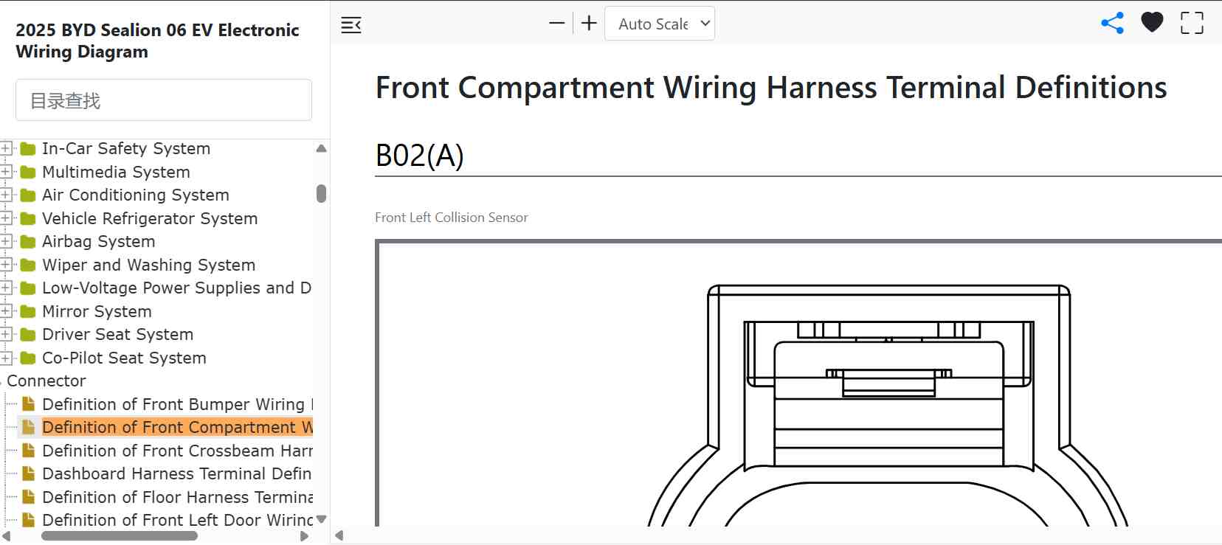The height and width of the screenshot is (545, 1222).
Task: Click the document area scroll-left arrow
Action: coord(339,535)
